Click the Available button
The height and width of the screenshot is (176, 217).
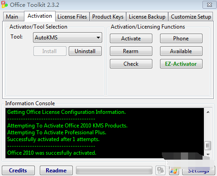[x=181, y=51]
